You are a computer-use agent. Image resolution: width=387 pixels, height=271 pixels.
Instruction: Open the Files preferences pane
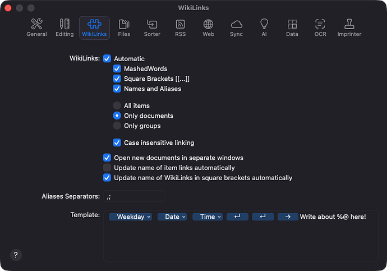point(124,27)
